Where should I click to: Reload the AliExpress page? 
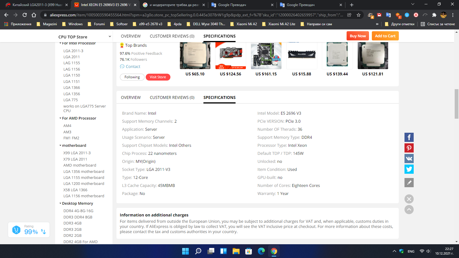pos(25,15)
